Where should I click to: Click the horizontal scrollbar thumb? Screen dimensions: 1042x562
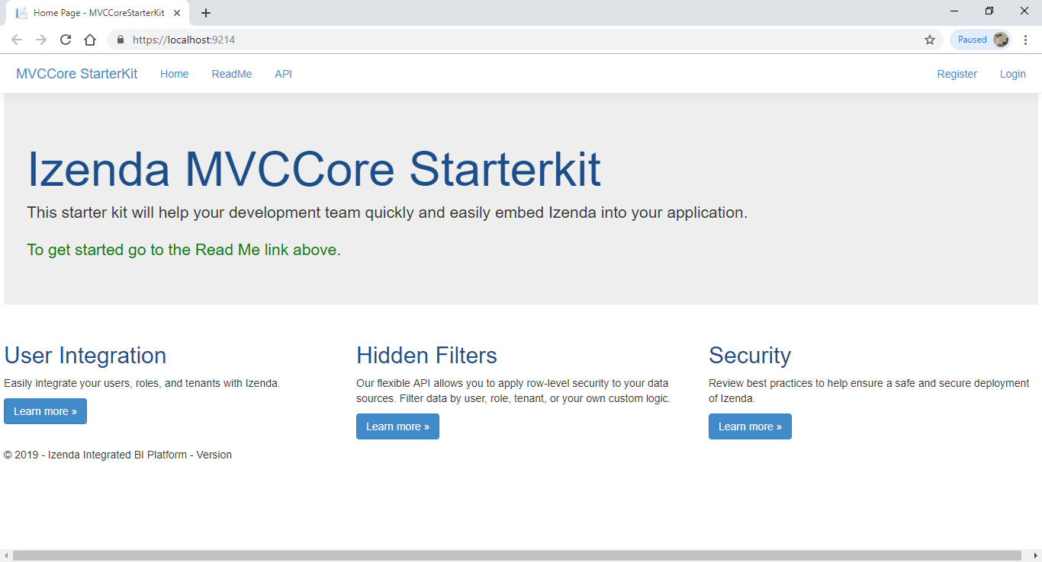(x=516, y=556)
